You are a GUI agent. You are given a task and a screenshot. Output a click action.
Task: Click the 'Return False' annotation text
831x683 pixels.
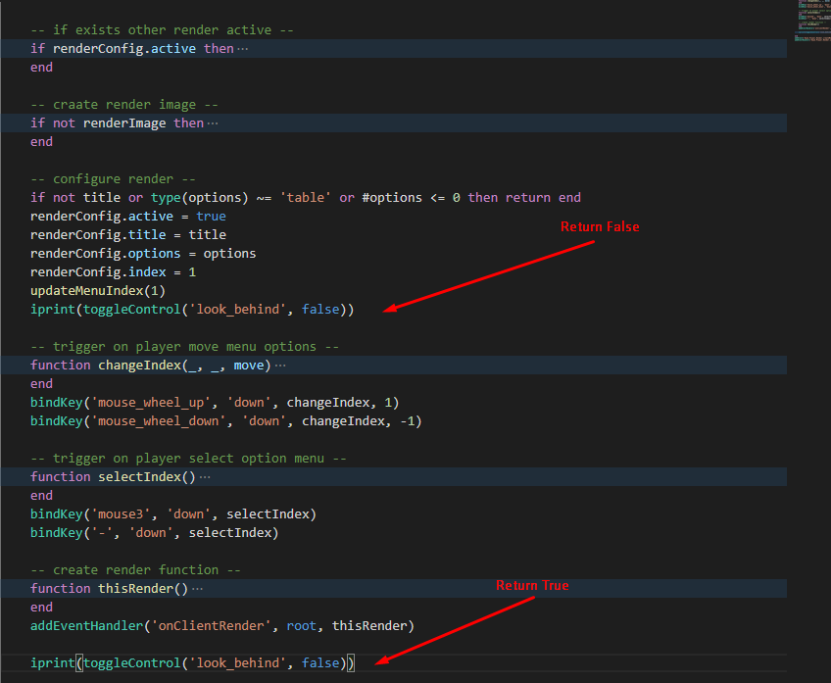click(599, 226)
